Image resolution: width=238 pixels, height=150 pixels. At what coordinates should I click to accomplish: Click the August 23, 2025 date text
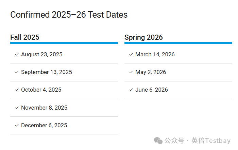42,54
